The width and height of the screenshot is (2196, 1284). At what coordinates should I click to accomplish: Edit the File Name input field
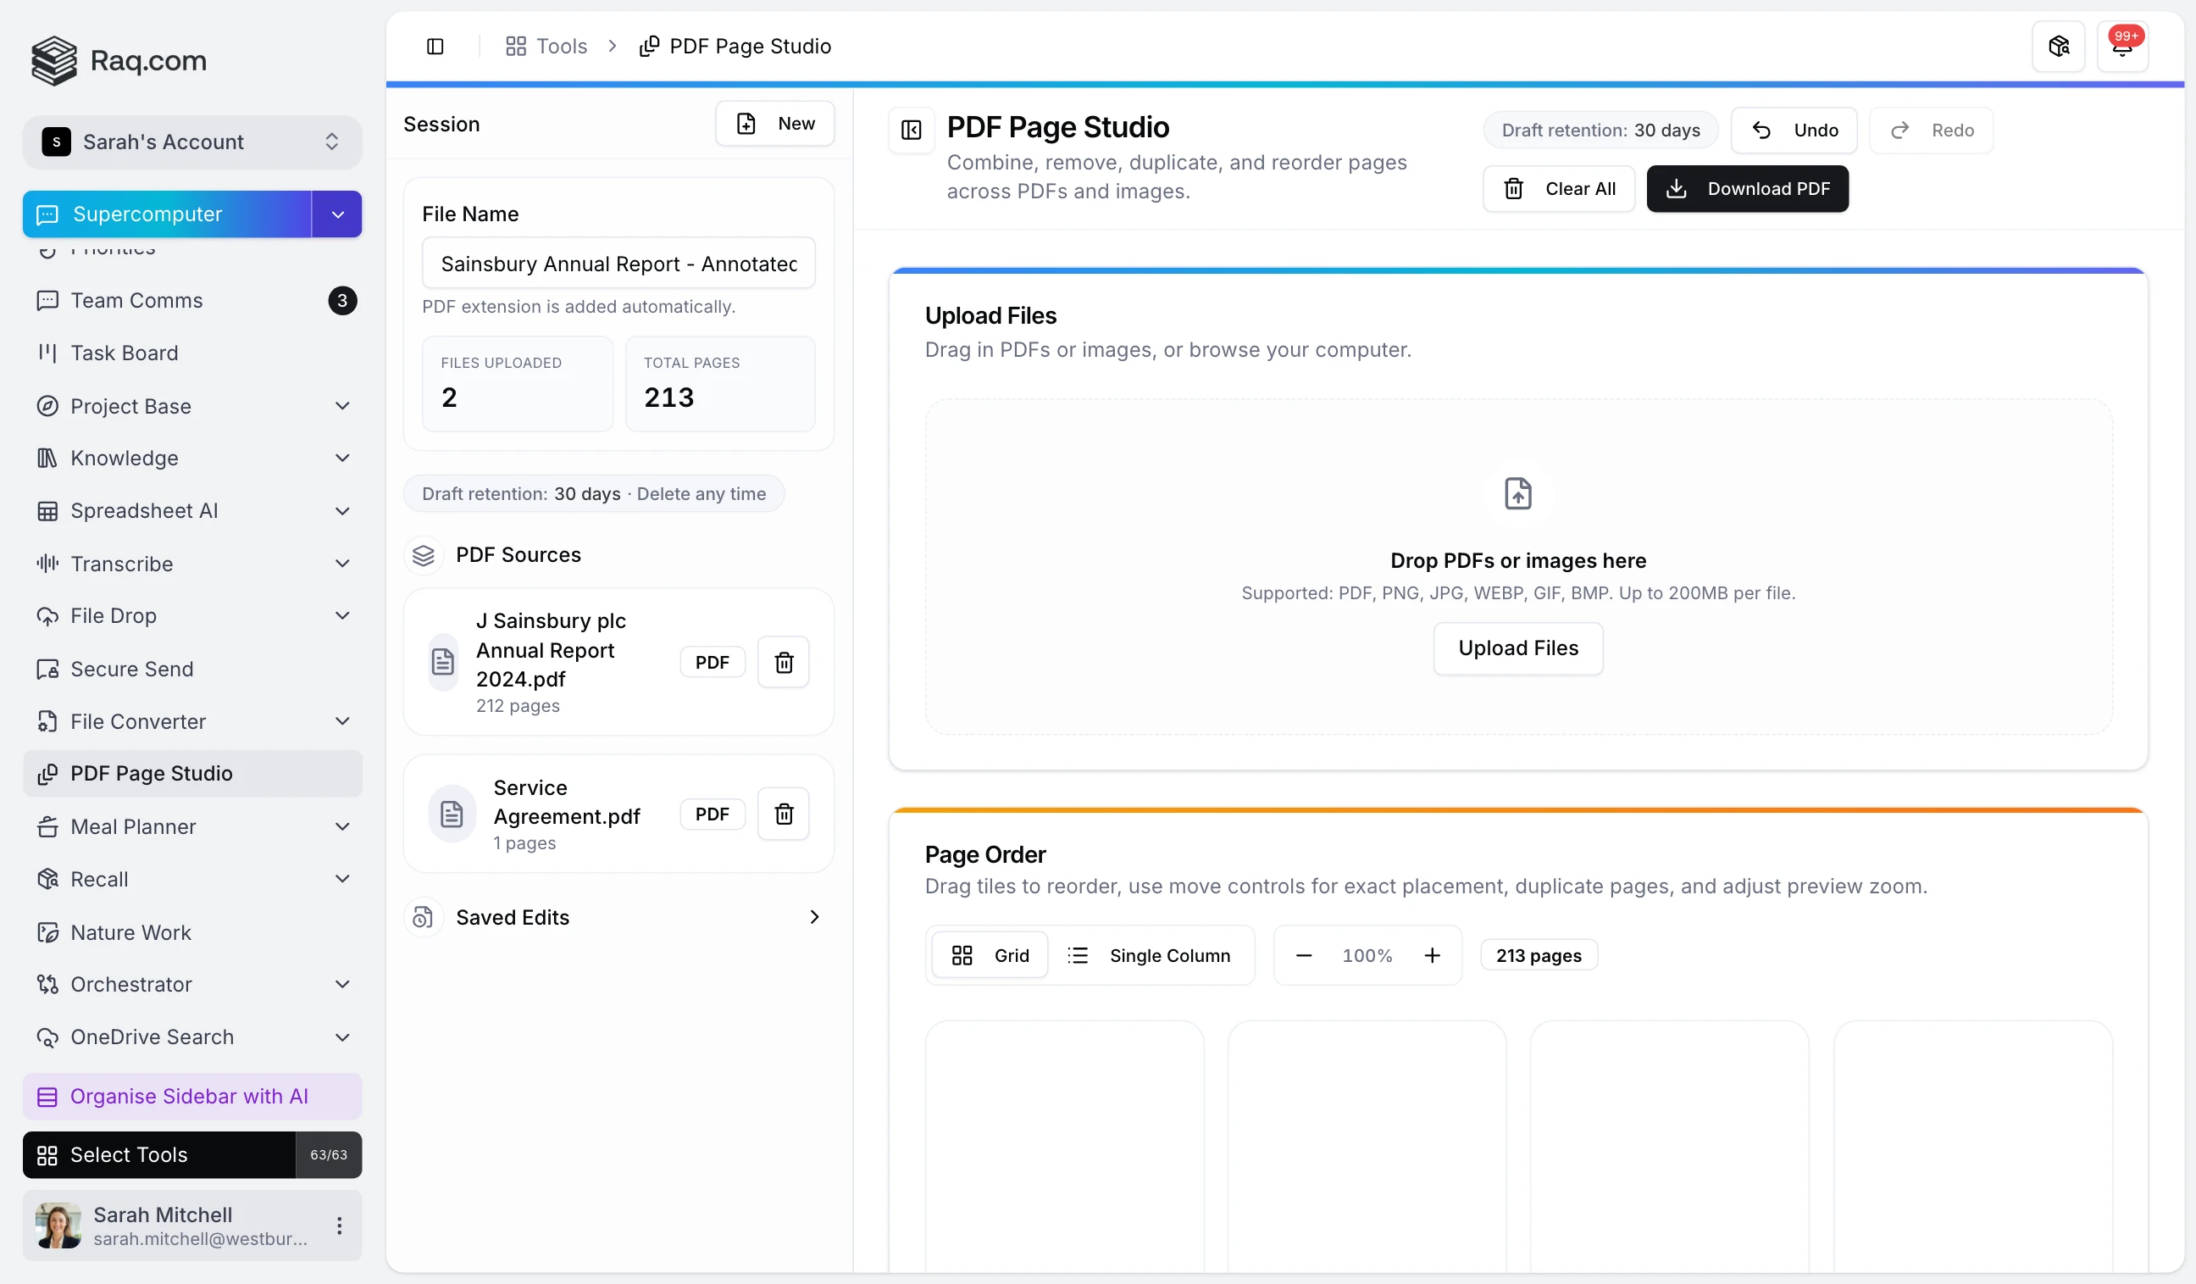point(618,264)
